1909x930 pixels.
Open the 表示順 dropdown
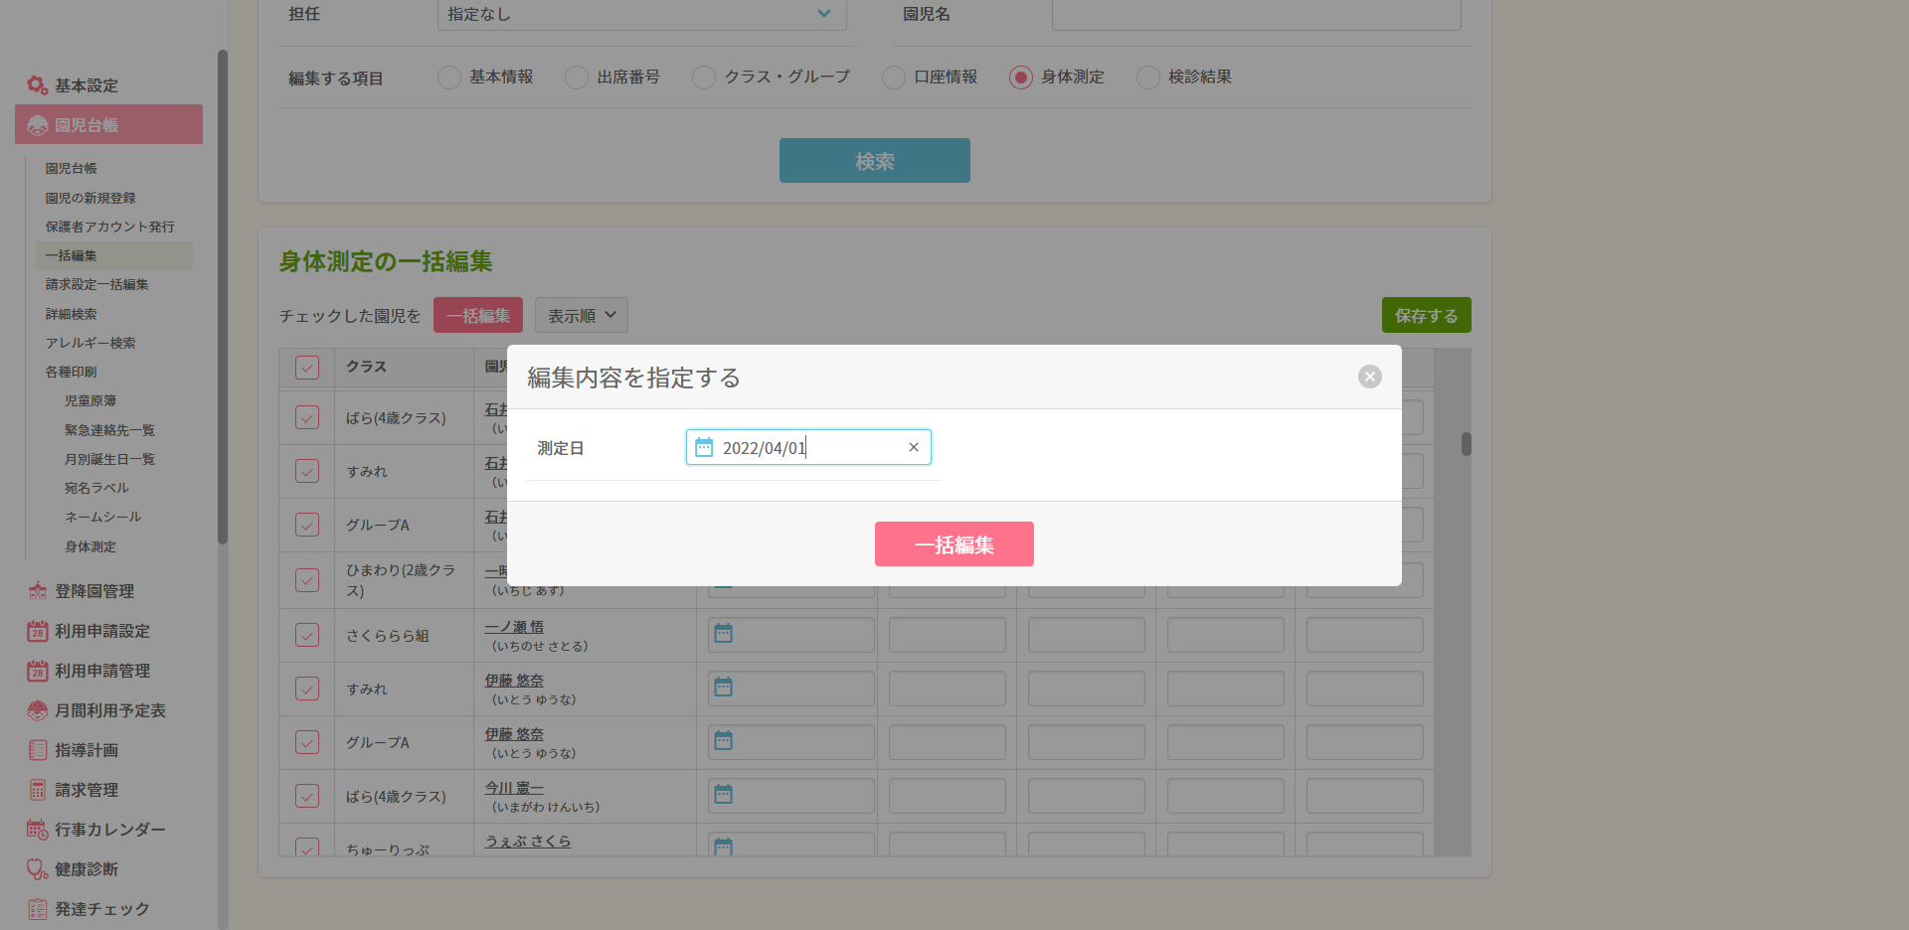pos(582,315)
